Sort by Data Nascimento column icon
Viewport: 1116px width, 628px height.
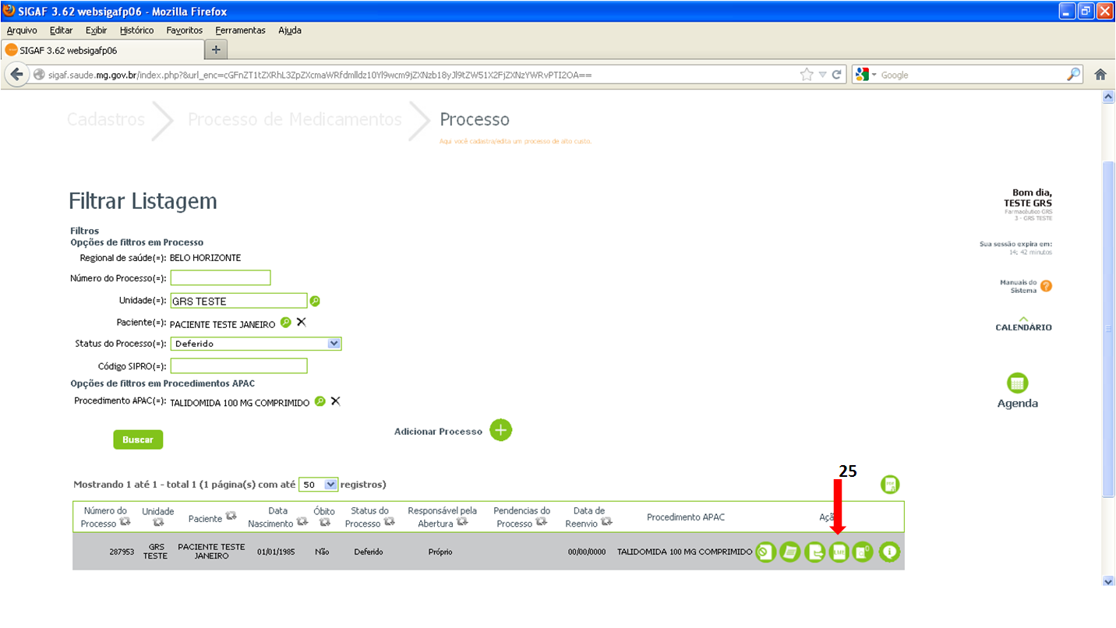click(302, 523)
